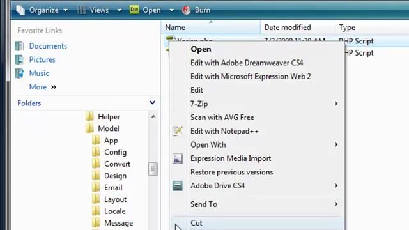Click the Views toolbar icon
Image resolution: width=409 pixels, height=230 pixels.
pos(82,10)
